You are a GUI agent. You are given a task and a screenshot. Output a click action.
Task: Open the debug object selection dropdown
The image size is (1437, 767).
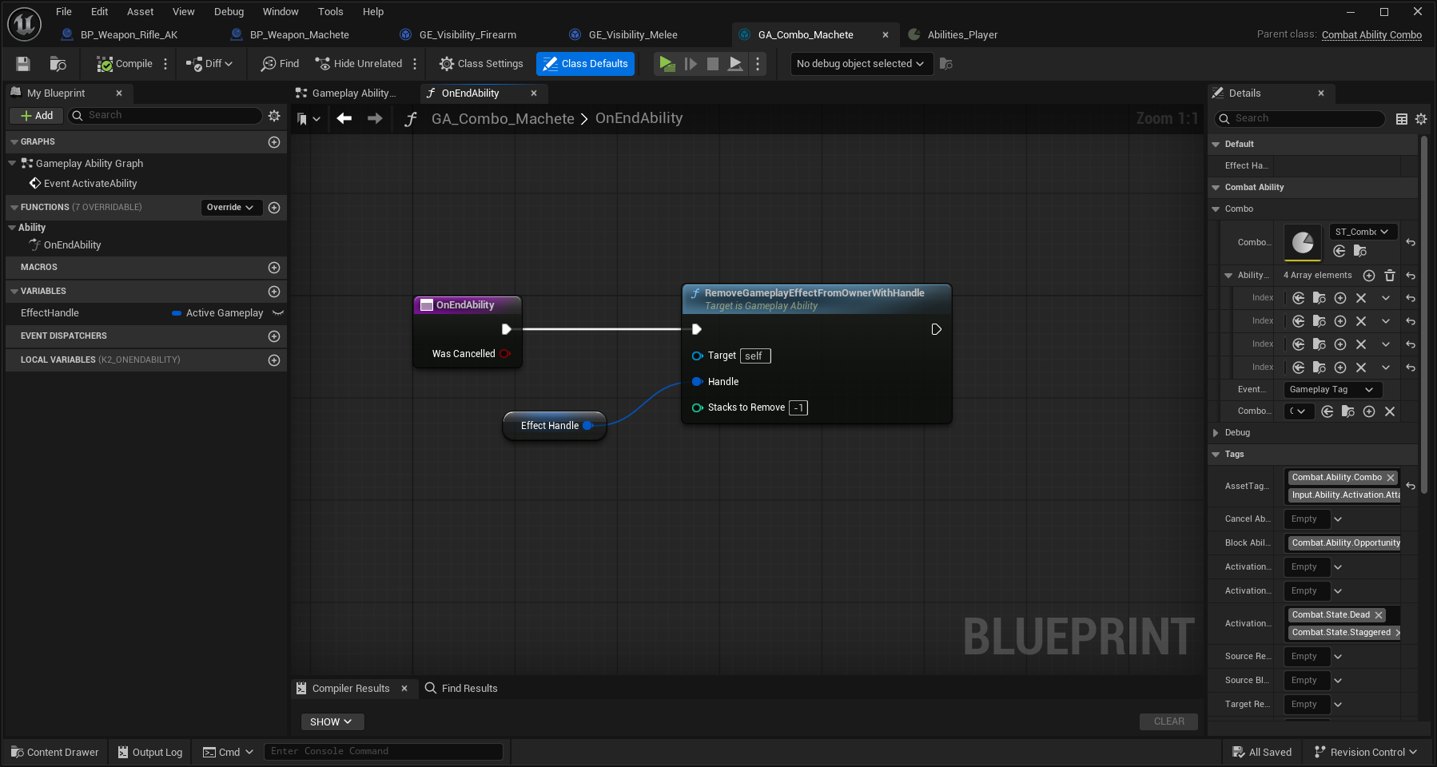[861, 64]
